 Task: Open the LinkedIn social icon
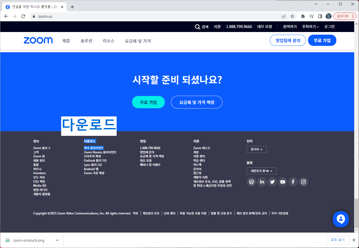pos(262,182)
